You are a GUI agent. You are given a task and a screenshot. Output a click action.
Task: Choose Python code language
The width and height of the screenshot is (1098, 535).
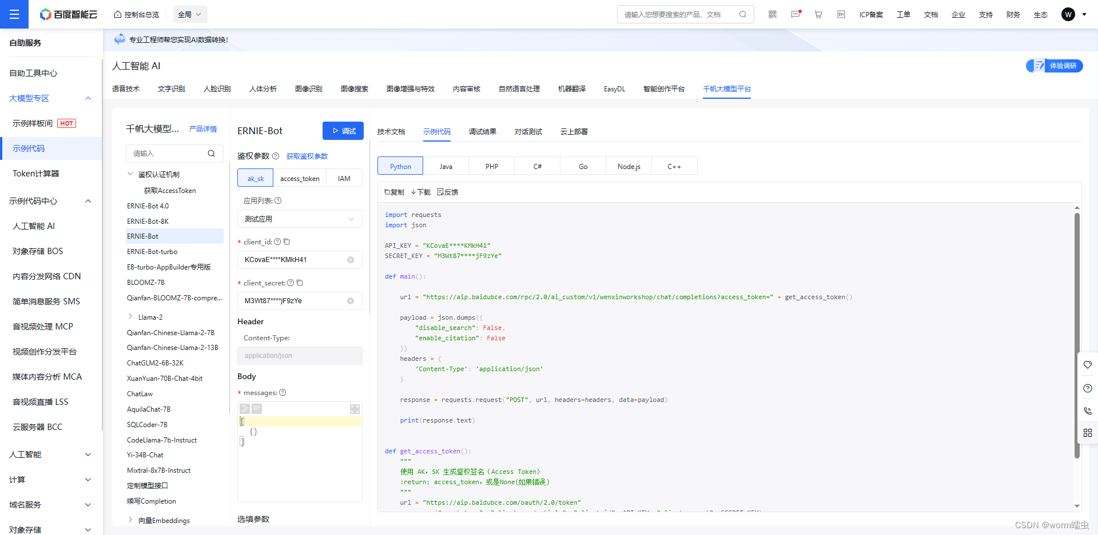400,166
